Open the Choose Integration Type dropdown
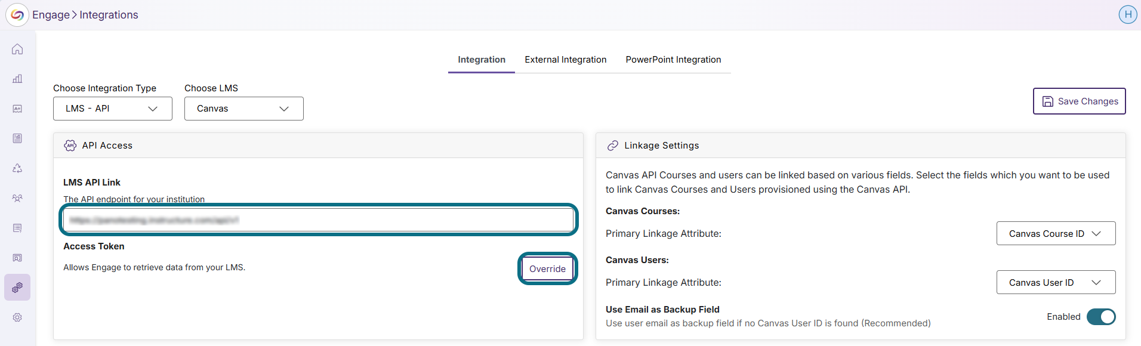 coord(113,109)
